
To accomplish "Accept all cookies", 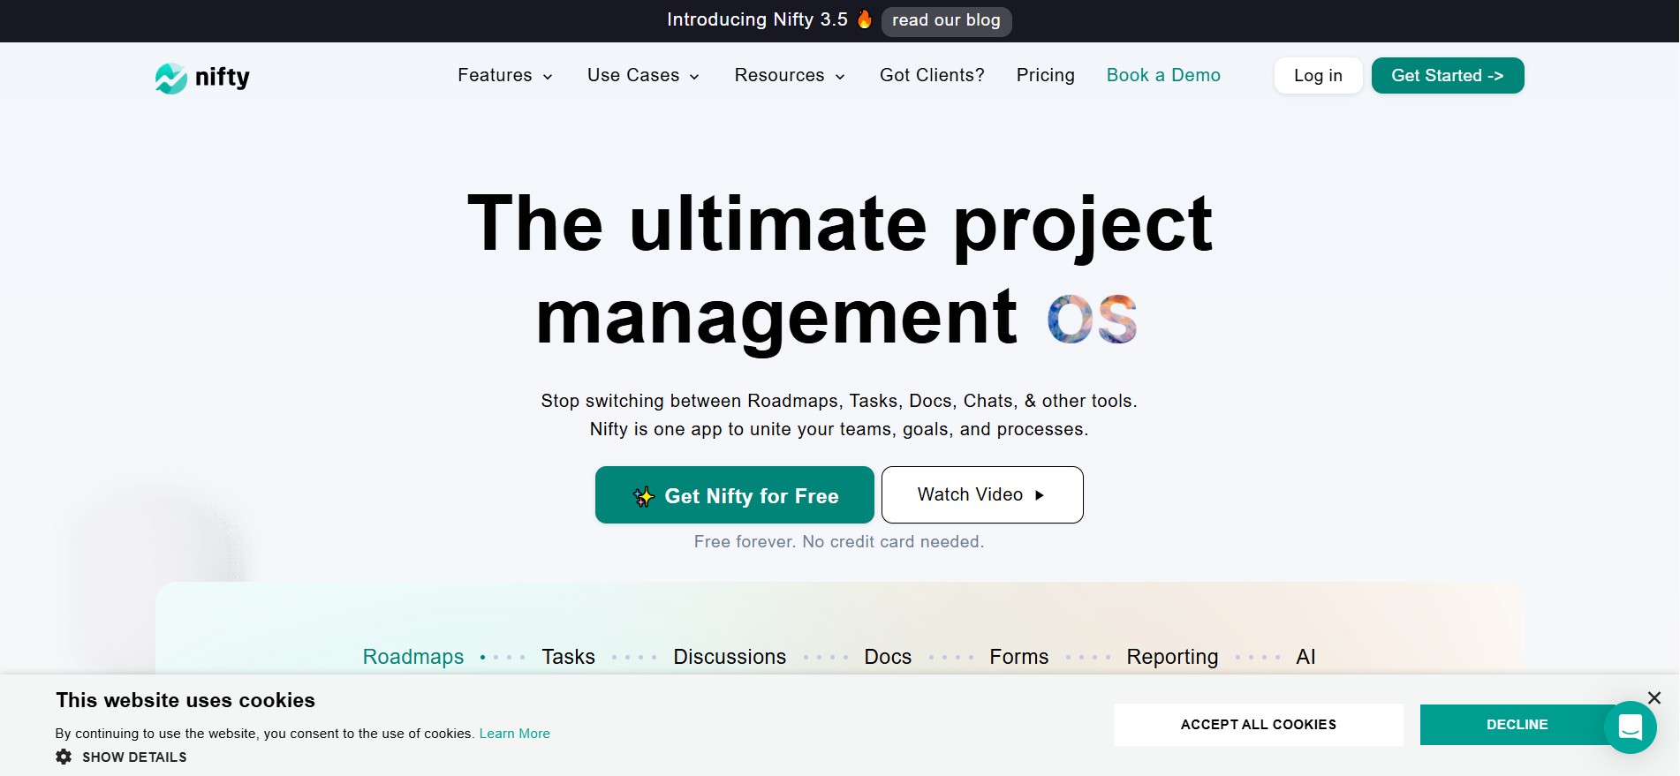I will pyautogui.click(x=1259, y=725).
